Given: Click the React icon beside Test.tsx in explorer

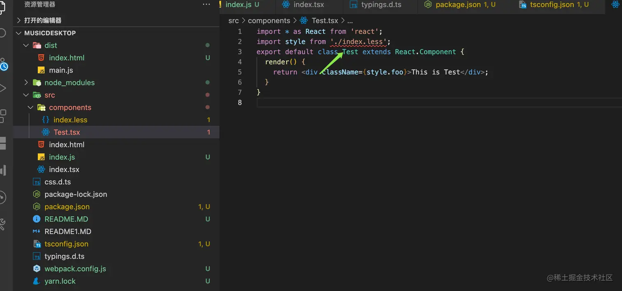Looking at the screenshot, I should [46, 132].
